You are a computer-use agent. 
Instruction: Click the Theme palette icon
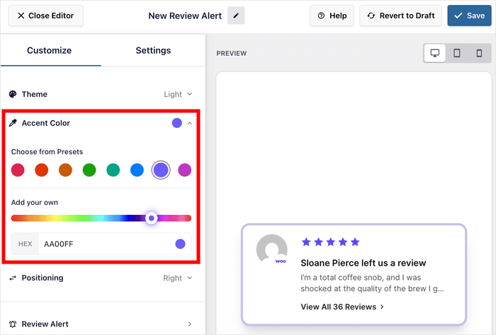(x=13, y=94)
